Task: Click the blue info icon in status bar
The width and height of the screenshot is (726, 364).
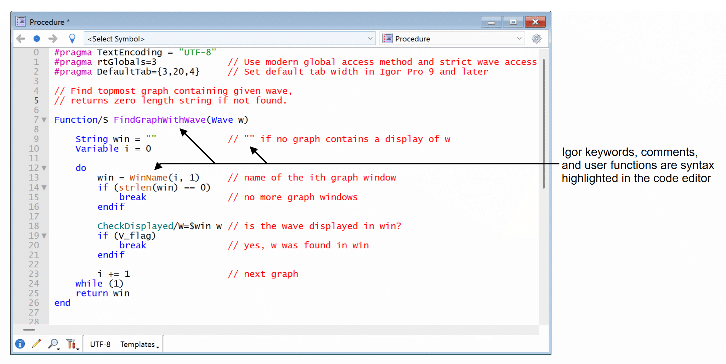Action: pyautogui.click(x=20, y=344)
